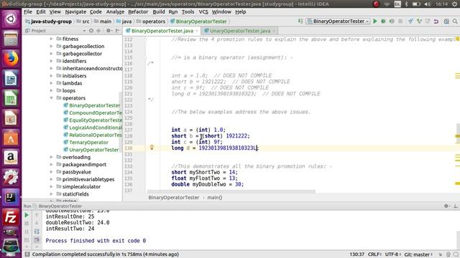This screenshot has width=460, height=258.
Task: Click the yellow intention lightbulb on line 130
Action: pos(152,148)
